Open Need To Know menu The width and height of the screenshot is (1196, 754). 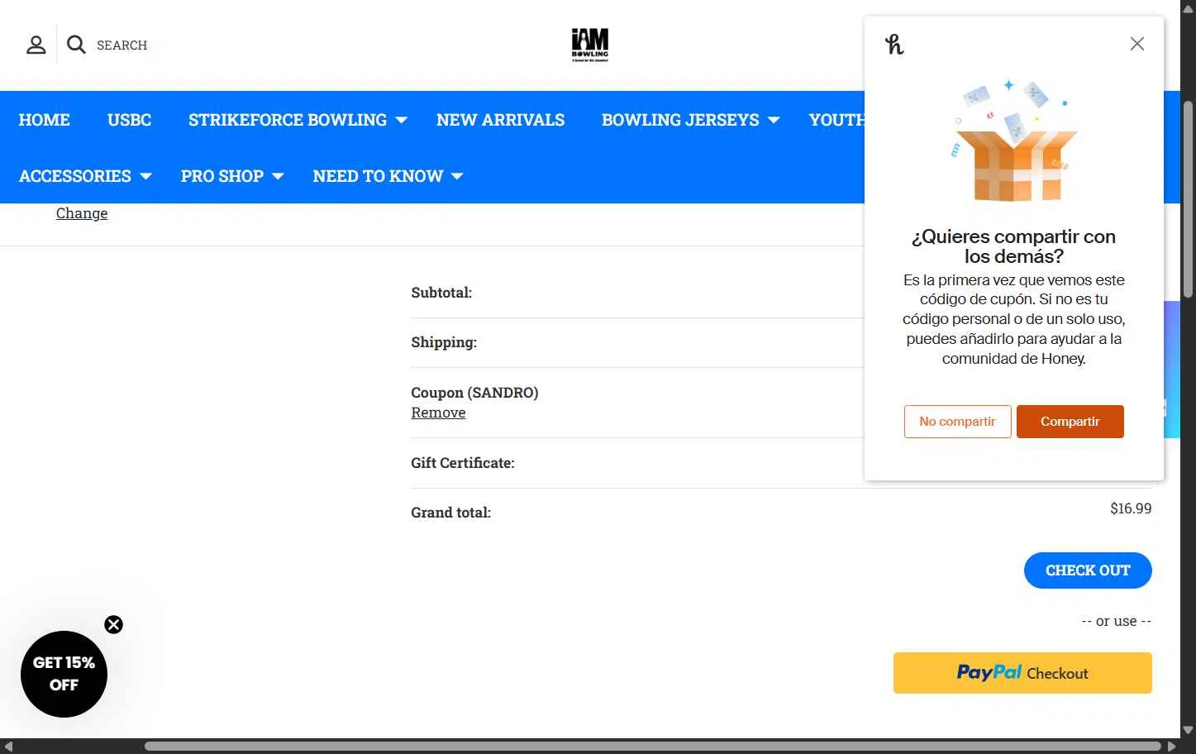pyautogui.click(x=379, y=176)
